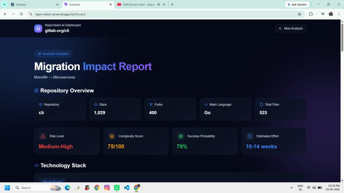
Task: Click the Total Files document icon
Action: click(261, 104)
